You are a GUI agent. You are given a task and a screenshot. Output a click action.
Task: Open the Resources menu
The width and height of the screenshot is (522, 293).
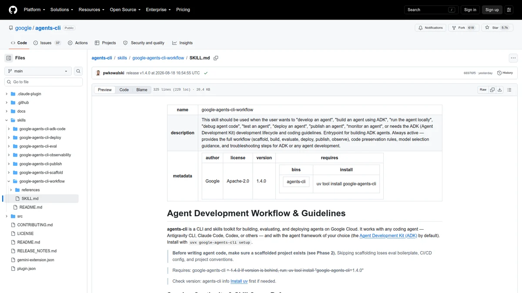pos(92,10)
